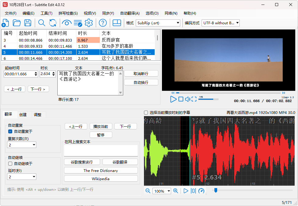
Task: Step video forward with double-arrow icon
Action: (284, 93)
